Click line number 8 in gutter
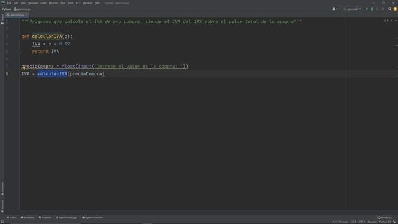 tap(7, 74)
